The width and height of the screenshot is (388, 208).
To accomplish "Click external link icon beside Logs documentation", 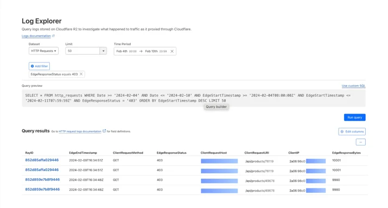I will click(x=53, y=36).
